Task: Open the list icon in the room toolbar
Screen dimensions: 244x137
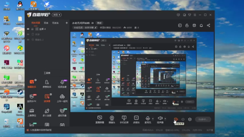Action: click(x=180, y=25)
